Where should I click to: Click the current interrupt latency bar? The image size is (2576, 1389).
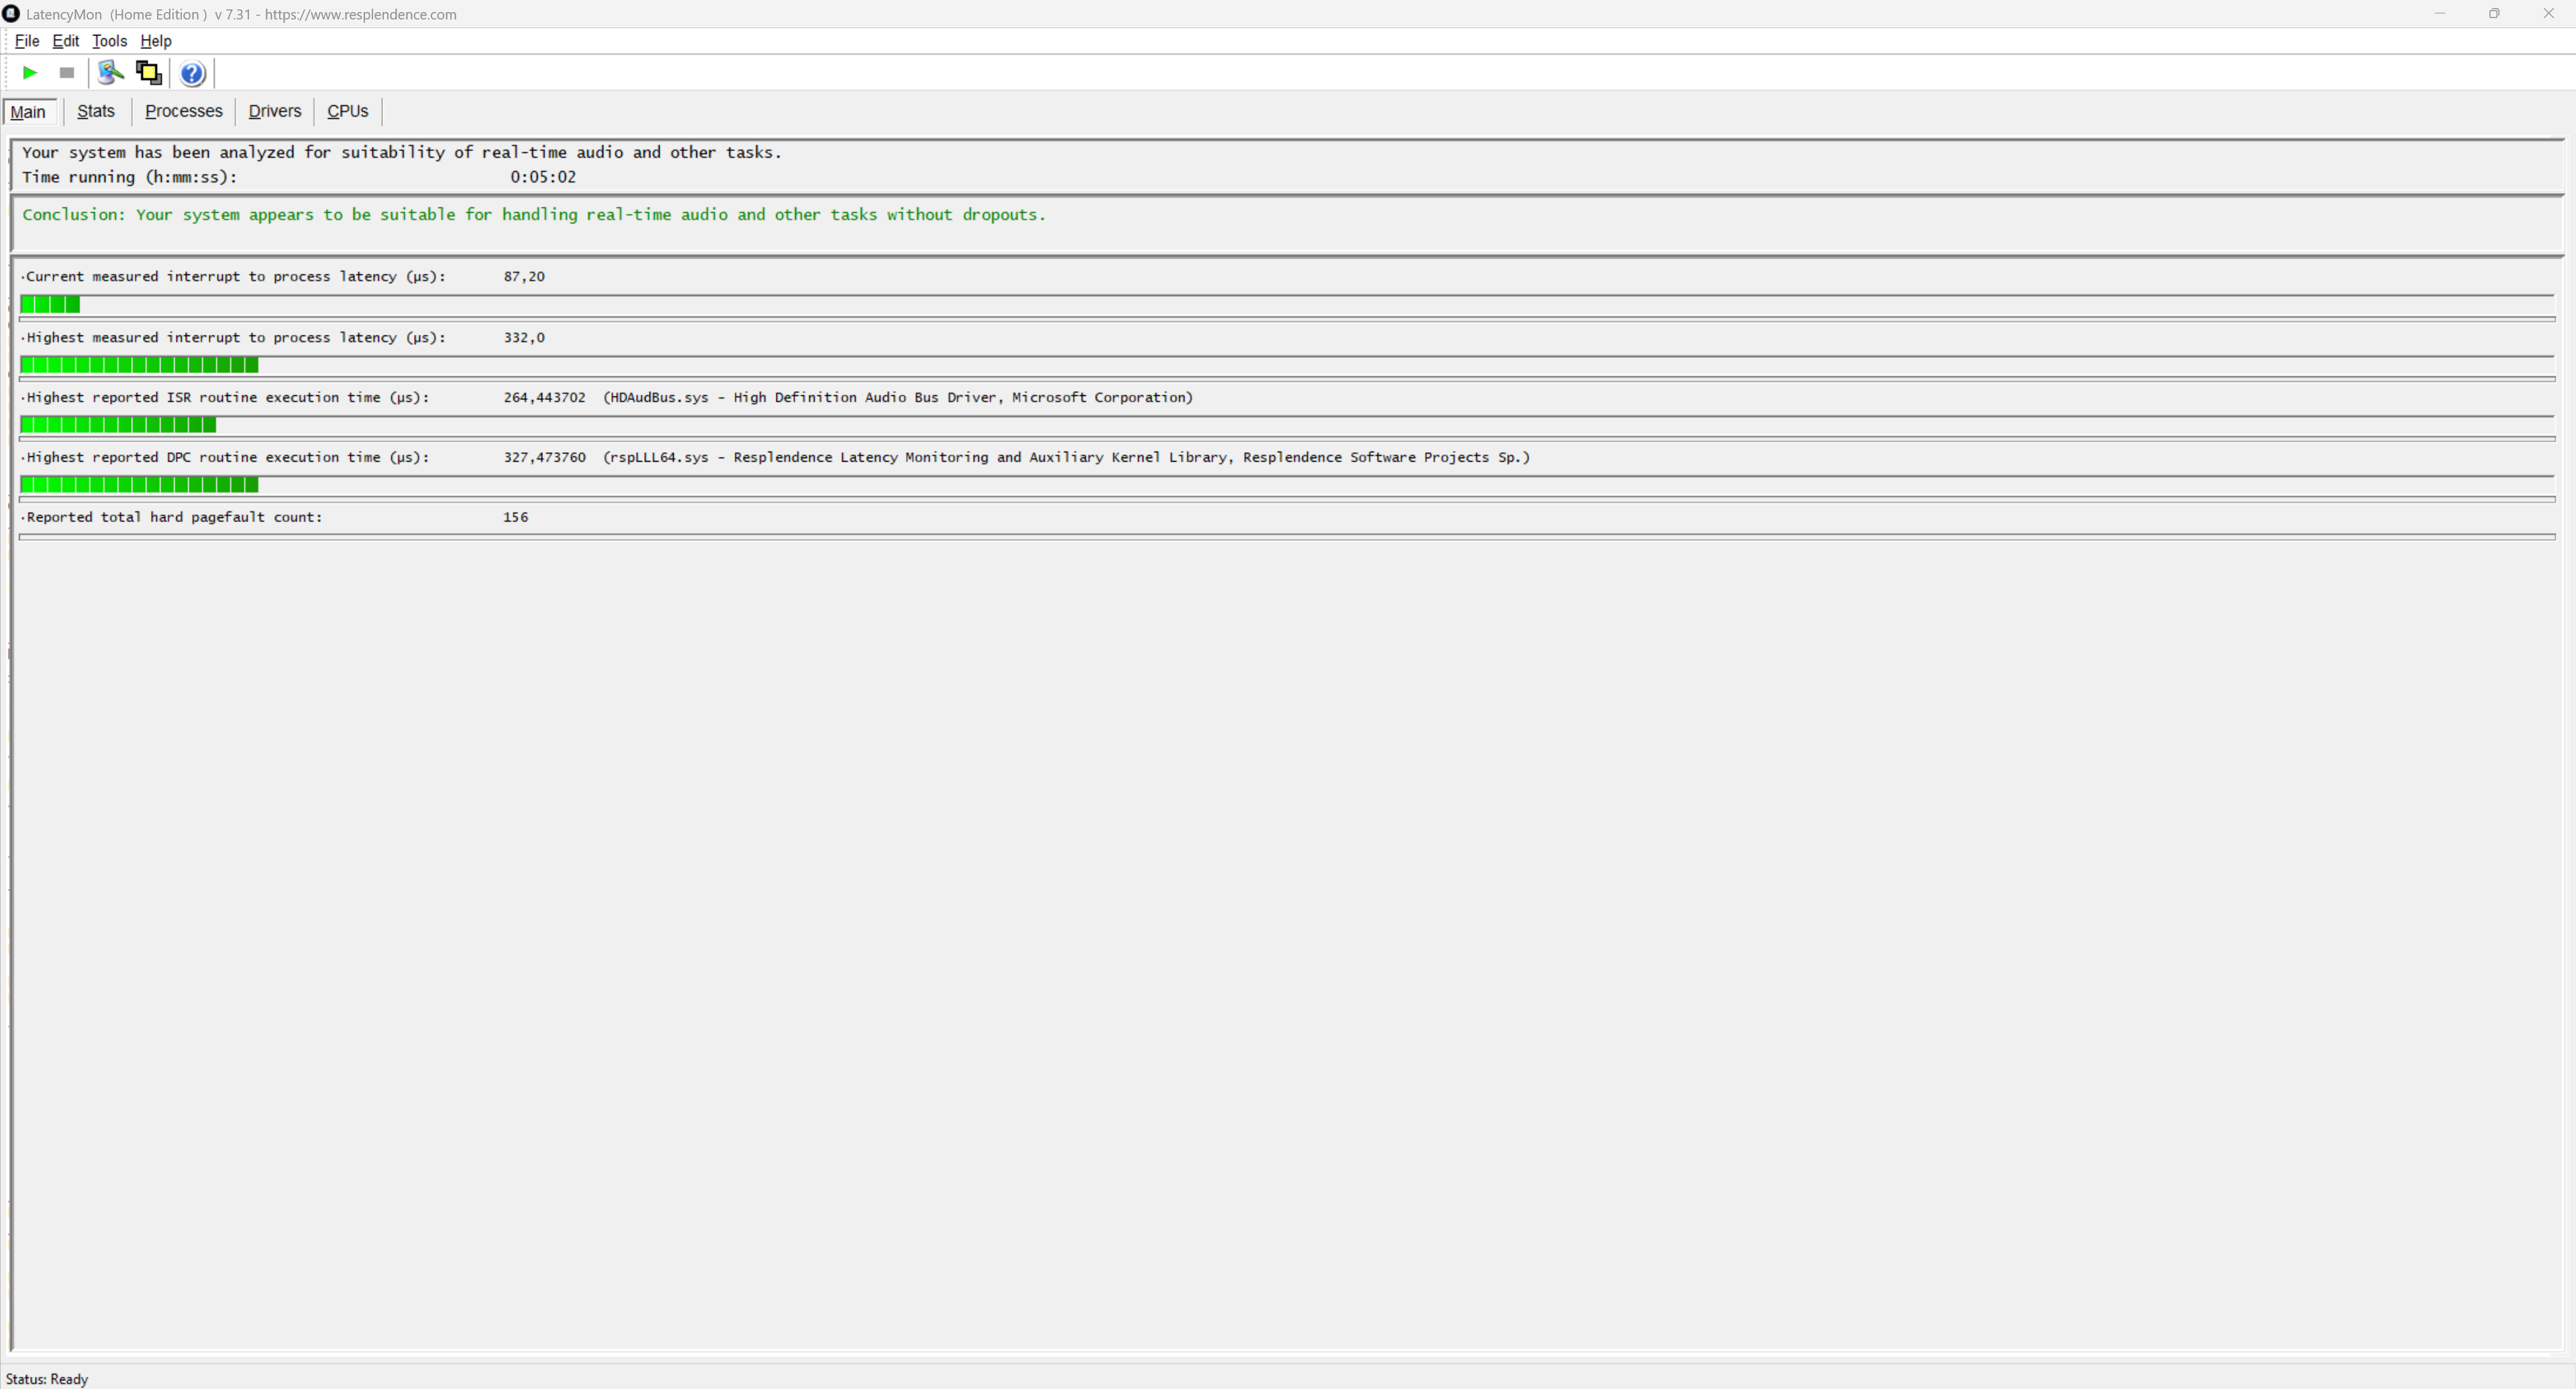(x=50, y=305)
